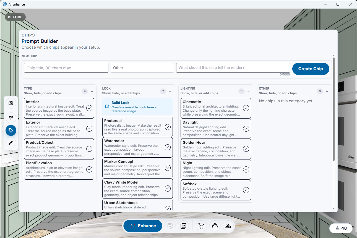Click the OTHER chip count badge 0
The height and width of the screenshot is (238, 357).
click(320, 91)
